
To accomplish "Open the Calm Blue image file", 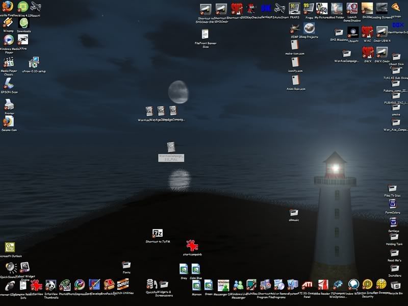I will point(196,269).
